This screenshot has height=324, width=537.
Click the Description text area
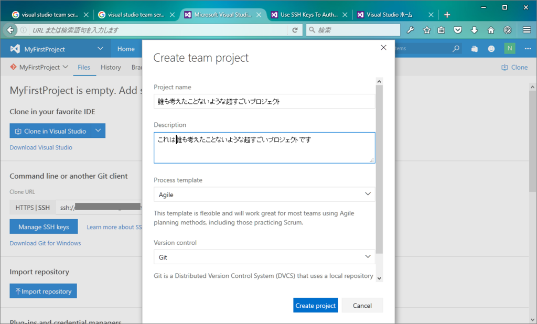click(x=264, y=148)
